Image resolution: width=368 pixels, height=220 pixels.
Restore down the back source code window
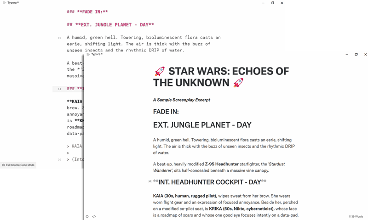272,3
